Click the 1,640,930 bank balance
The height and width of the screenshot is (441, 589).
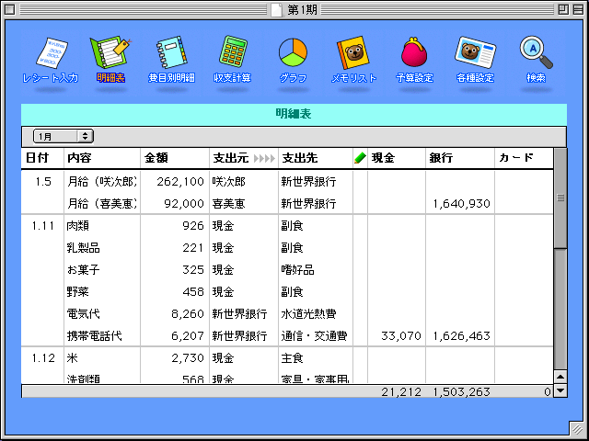[x=461, y=204]
